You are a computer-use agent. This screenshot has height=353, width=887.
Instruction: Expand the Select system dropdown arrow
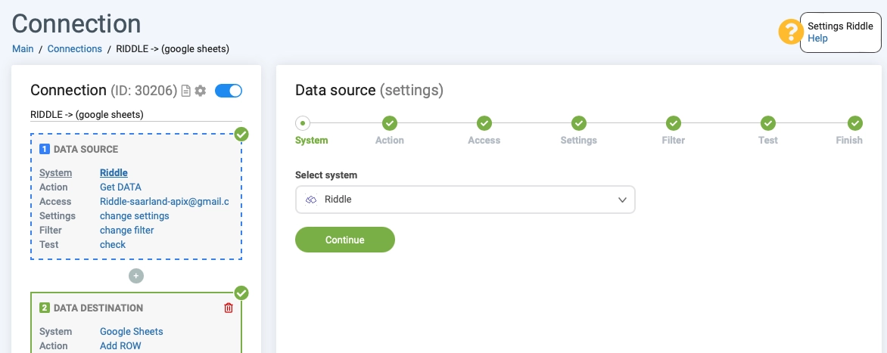[622, 200]
